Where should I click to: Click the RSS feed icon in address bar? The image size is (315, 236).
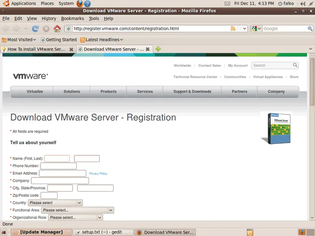coord(233,28)
